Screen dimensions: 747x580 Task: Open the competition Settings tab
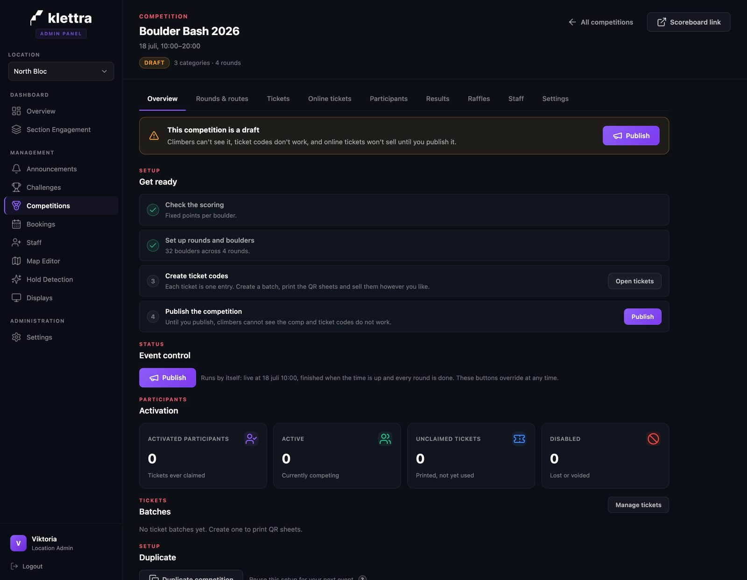(556, 99)
